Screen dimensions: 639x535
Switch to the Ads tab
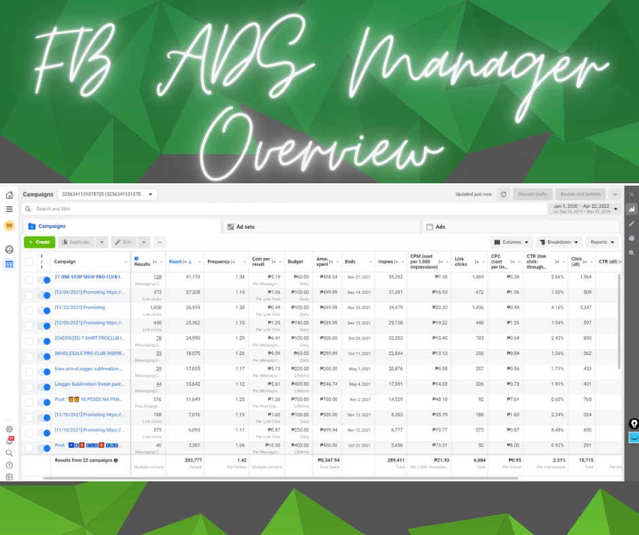[521, 227]
